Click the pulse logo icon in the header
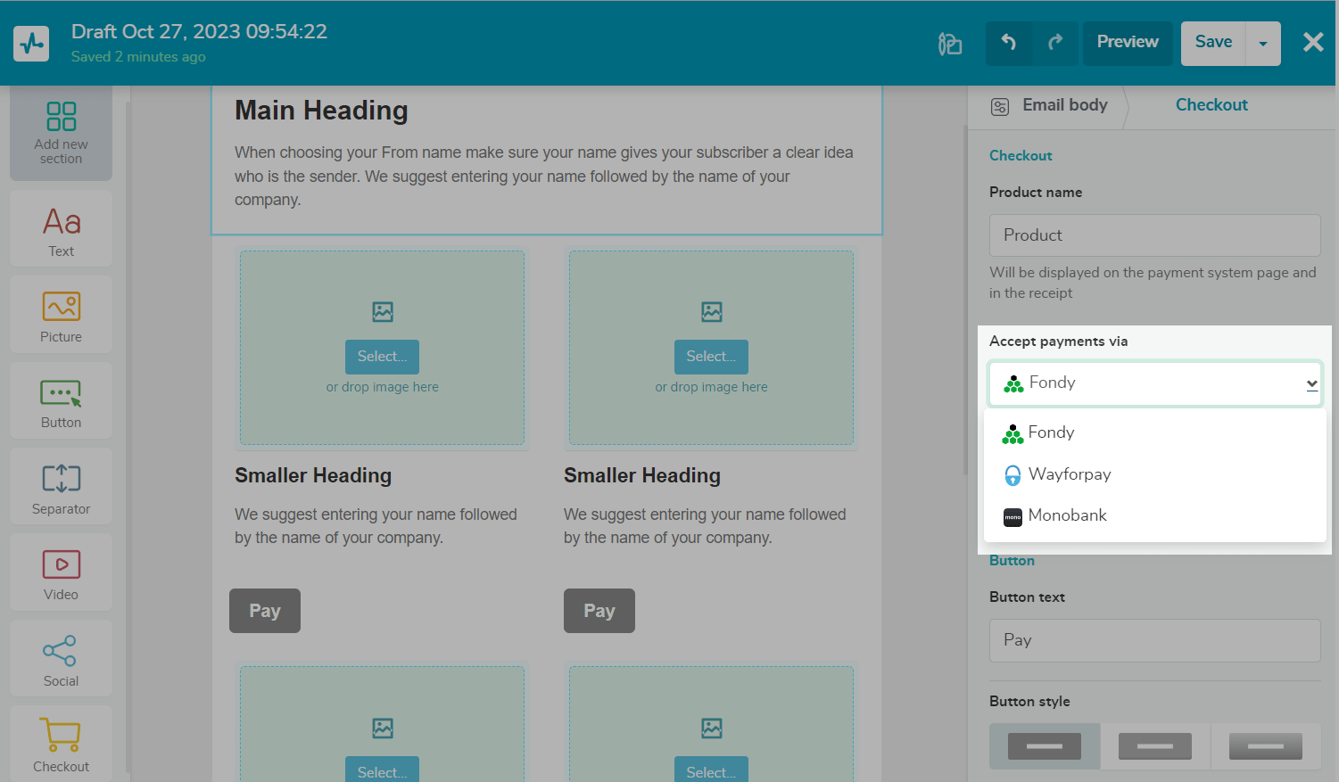Screen dimensions: 1339x782 [x=31, y=43]
